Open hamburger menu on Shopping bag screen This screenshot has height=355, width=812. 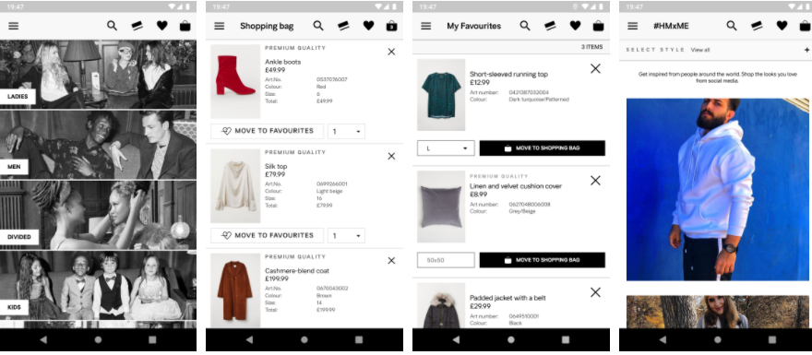220,26
